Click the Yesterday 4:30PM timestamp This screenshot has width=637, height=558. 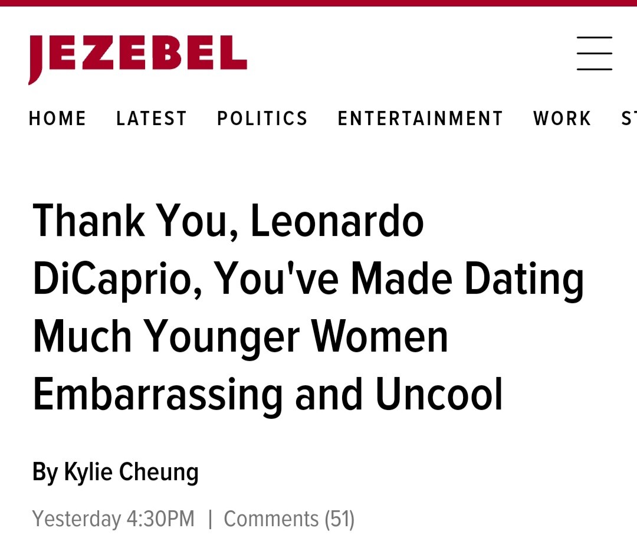coord(113,519)
